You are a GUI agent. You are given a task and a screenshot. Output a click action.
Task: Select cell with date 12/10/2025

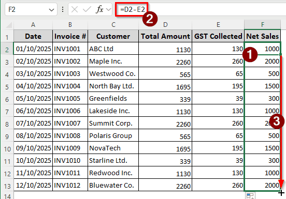pos(33,185)
